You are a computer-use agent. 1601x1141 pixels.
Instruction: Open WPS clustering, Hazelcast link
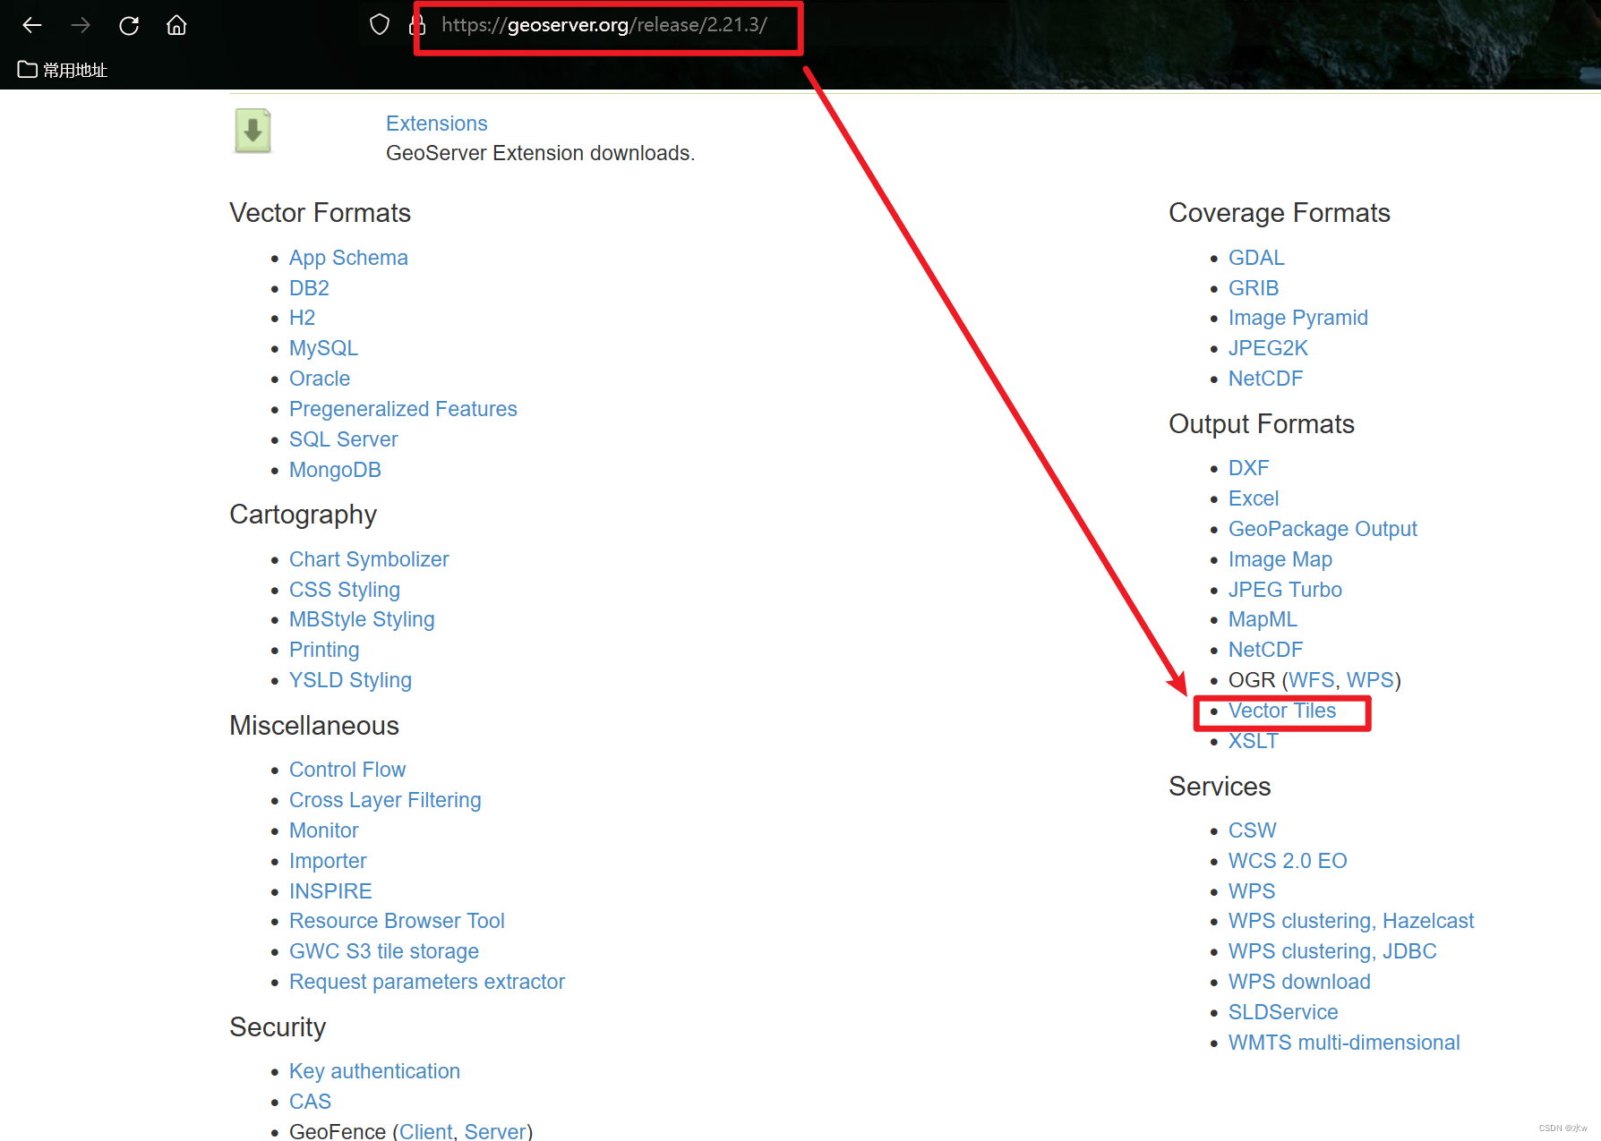[x=1351, y=921]
